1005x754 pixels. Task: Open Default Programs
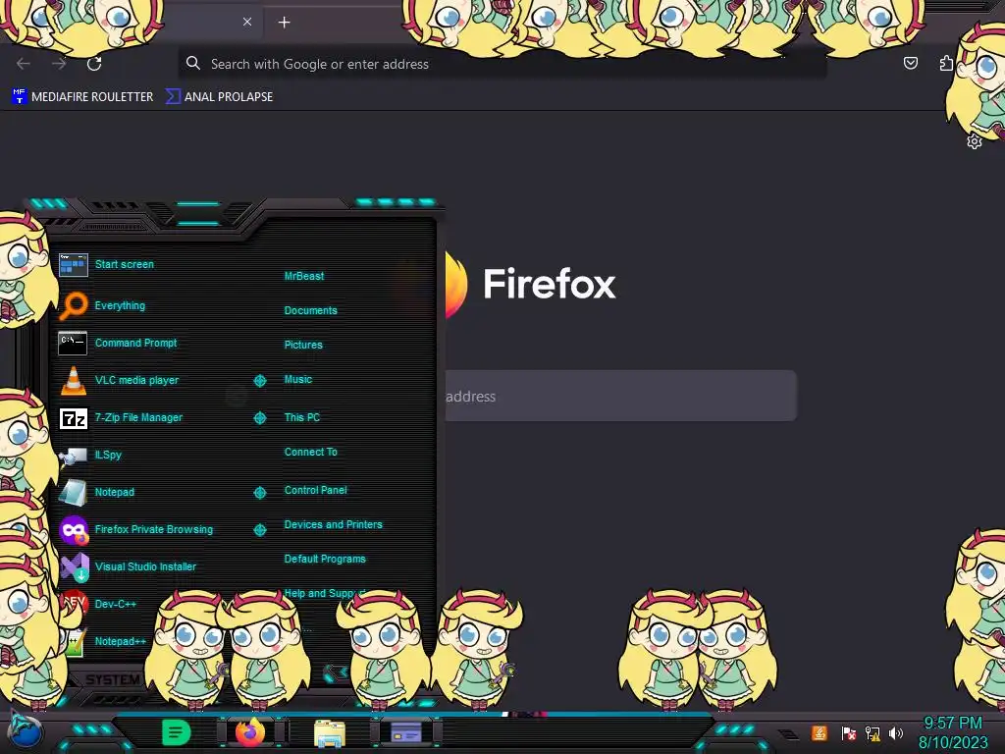tap(325, 559)
